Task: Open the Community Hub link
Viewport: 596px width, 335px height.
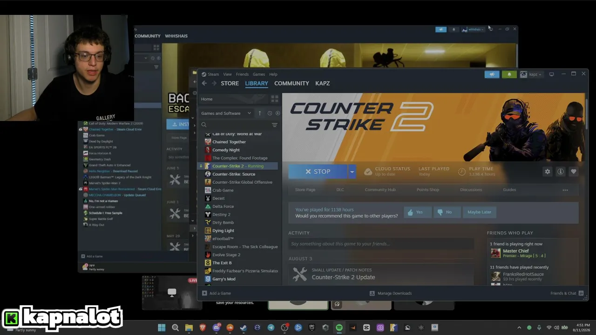Action: [380, 190]
